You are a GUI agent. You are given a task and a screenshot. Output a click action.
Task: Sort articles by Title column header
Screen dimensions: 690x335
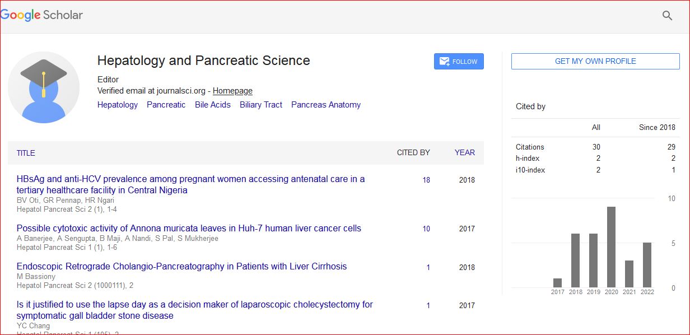click(x=26, y=153)
